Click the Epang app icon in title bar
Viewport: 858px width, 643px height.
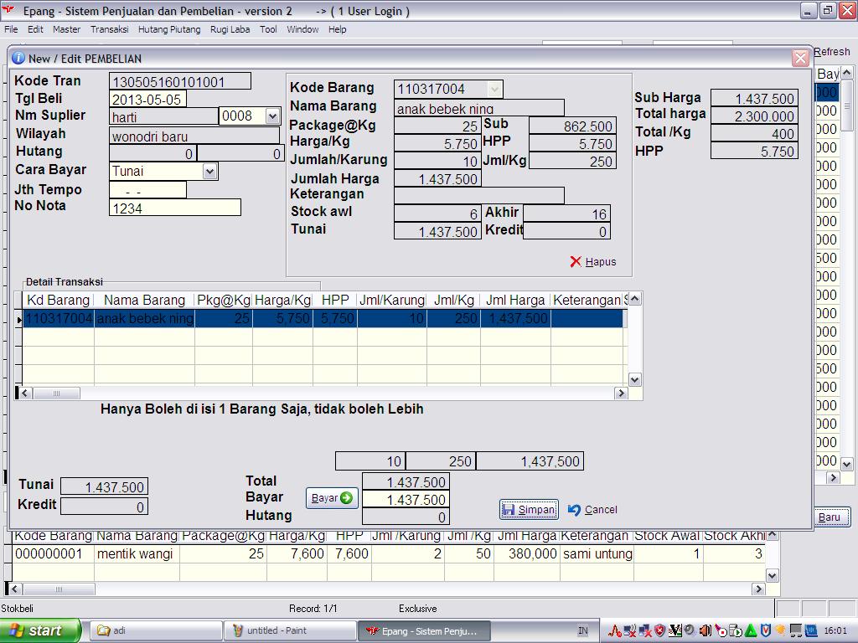(x=9, y=11)
